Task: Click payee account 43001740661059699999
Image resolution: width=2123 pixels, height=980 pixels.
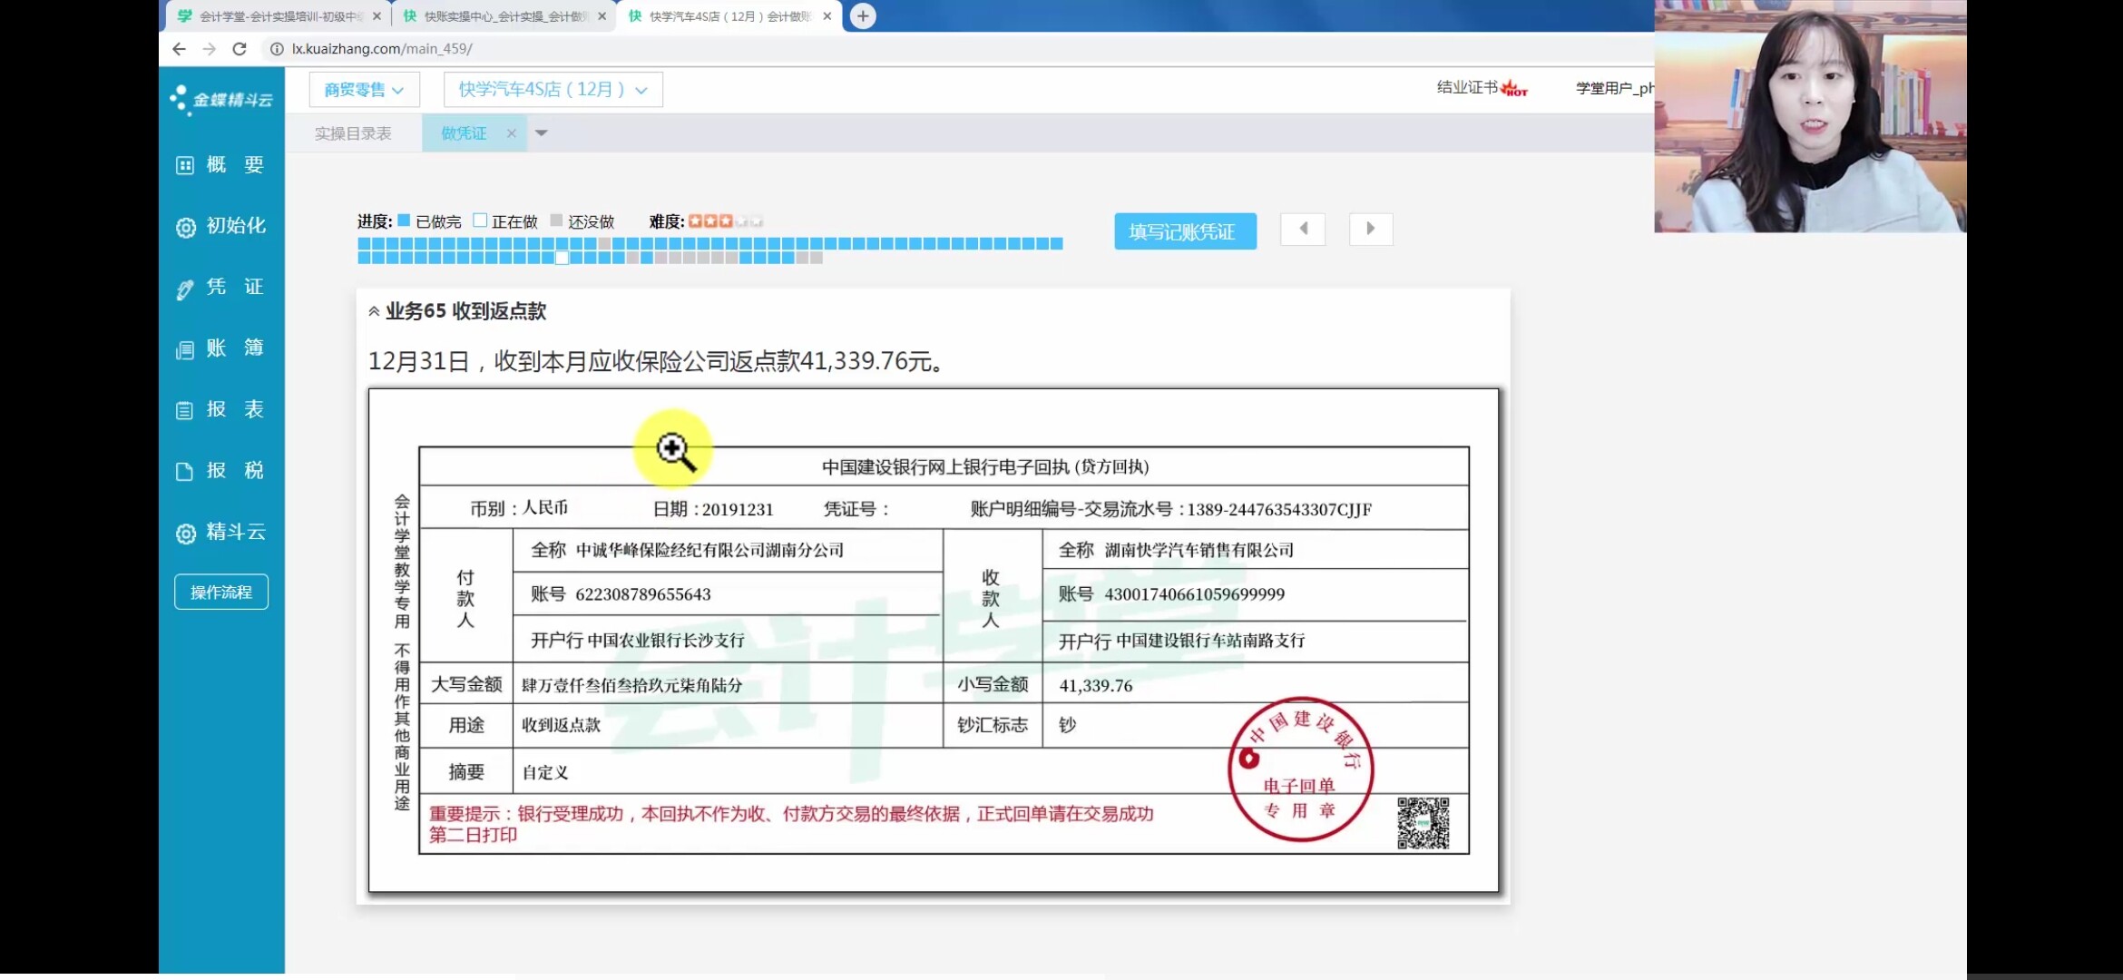Action: (x=1194, y=594)
